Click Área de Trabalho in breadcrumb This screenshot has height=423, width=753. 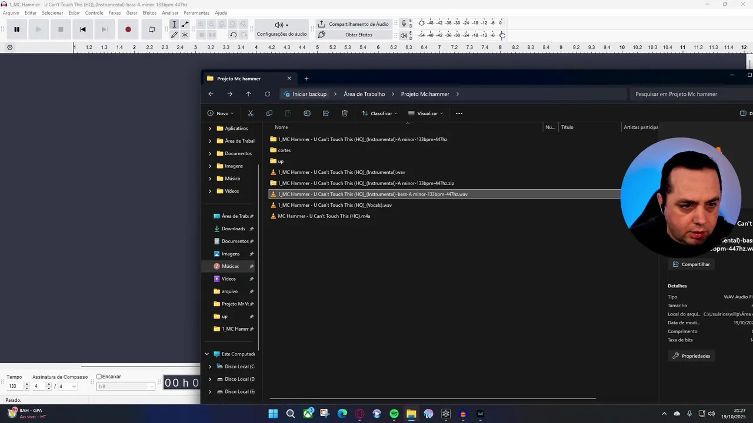tap(364, 94)
